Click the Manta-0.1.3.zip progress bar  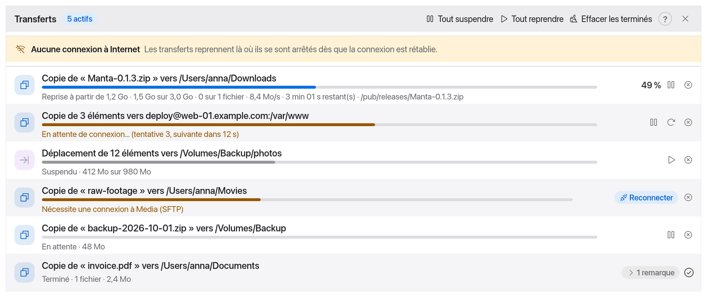pyautogui.click(x=319, y=87)
